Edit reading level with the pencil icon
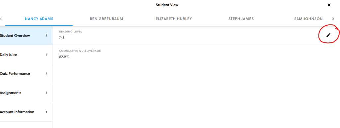 328,35
